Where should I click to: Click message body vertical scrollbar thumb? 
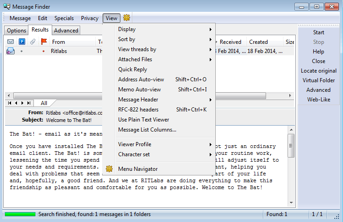click(x=291, y=146)
